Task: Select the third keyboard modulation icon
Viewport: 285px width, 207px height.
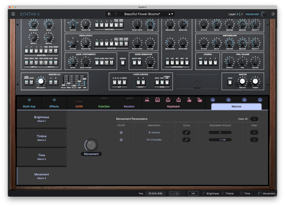Action: click(x=168, y=100)
